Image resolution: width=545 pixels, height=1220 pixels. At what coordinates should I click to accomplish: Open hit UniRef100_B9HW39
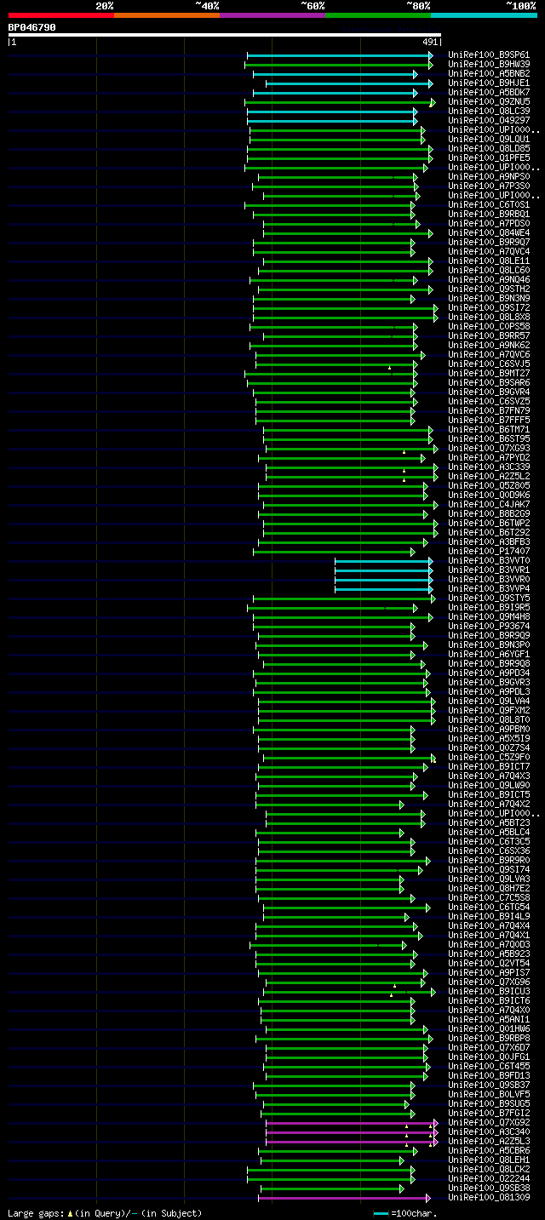point(489,65)
